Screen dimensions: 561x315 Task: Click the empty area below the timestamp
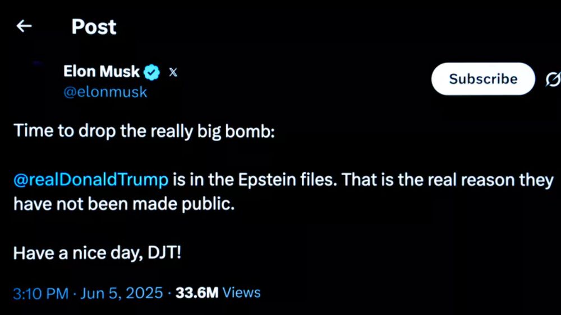pos(280,308)
